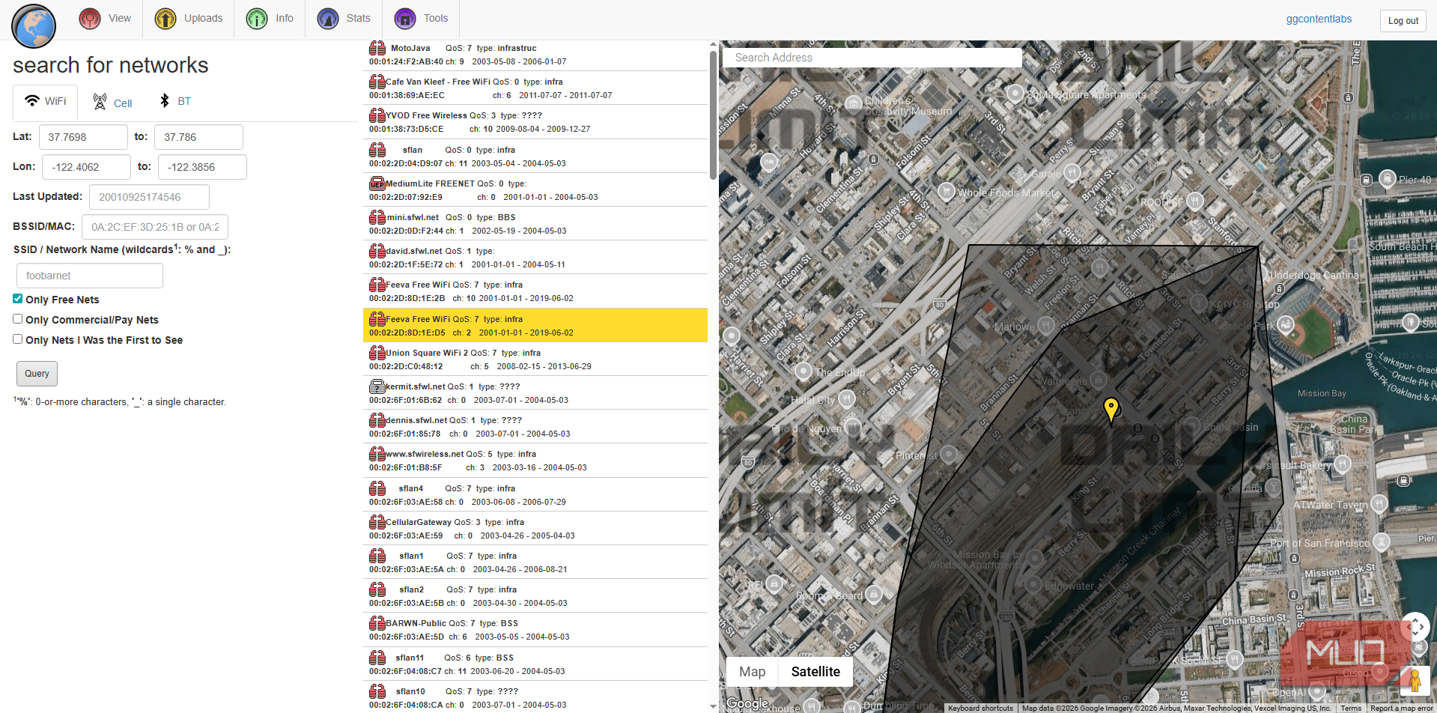
Task: Check Only Commercial/Pay Nets
Action: point(17,319)
